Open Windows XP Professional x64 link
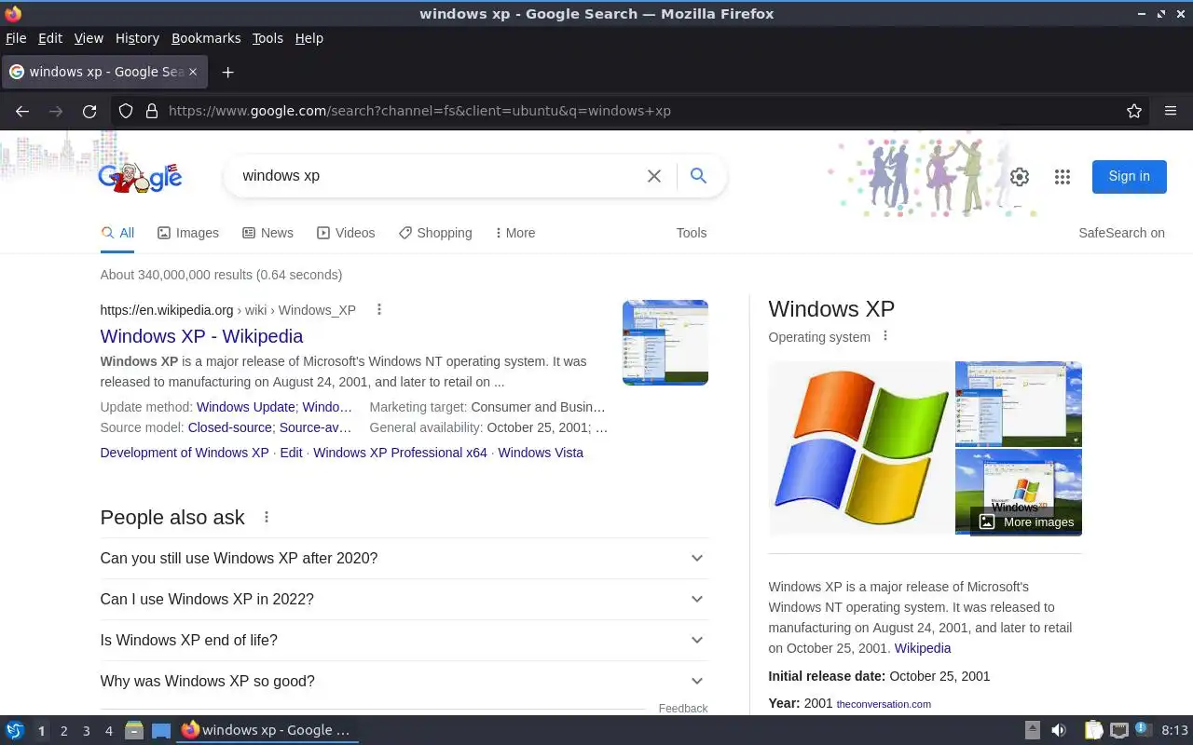This screenshot has height=745, width=1193. [400, 453]
